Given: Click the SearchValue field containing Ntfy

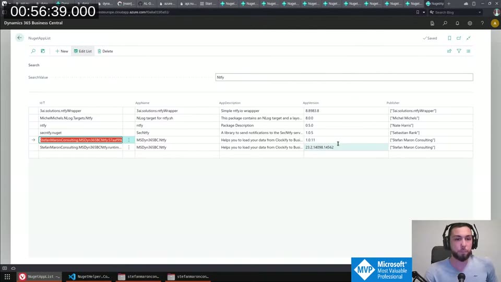Looking at the screenshot, I should tap(344, 77).
